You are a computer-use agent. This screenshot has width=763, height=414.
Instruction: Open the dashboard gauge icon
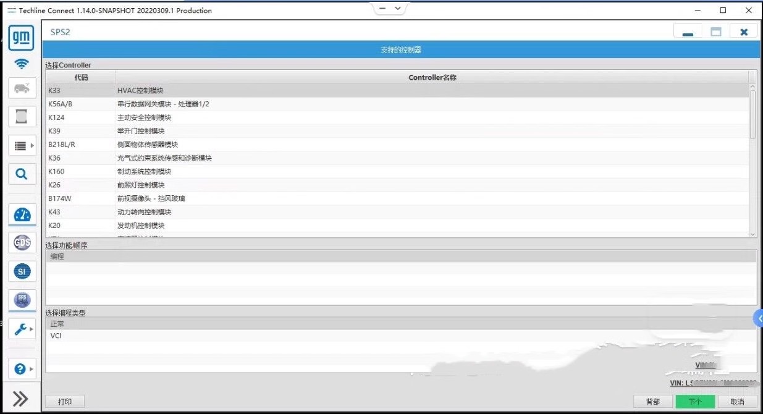click(22, 214)
